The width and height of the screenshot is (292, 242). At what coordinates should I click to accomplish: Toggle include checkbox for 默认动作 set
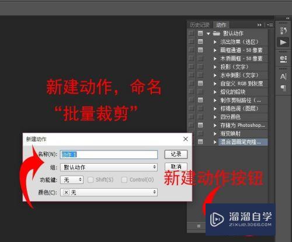[191, 33]
